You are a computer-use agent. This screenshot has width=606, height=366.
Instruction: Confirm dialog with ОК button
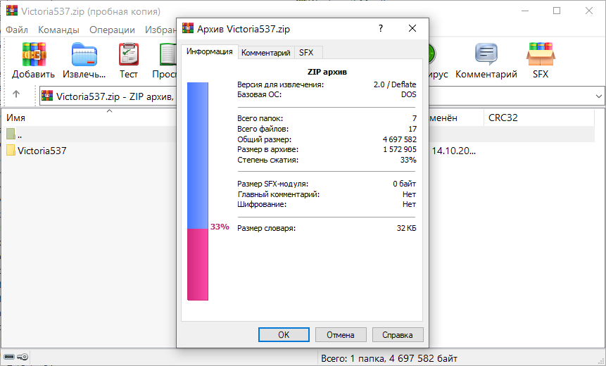(284, 335)
